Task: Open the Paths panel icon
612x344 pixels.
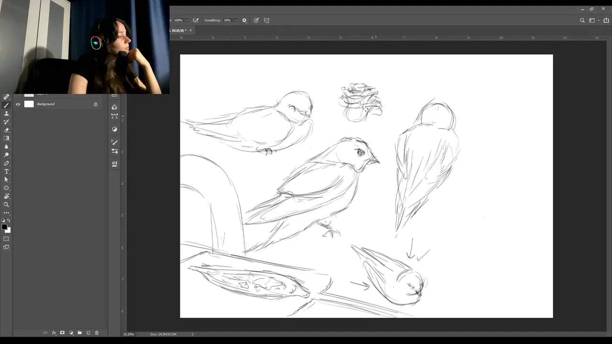Action: point(114,116)
